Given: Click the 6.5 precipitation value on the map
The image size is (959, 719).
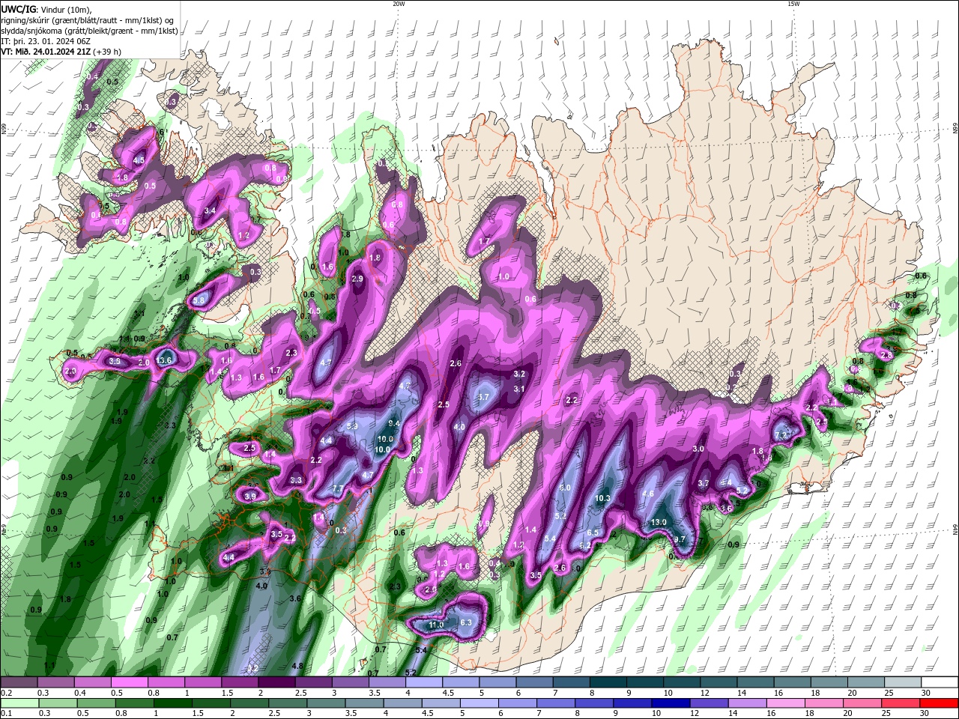Looking at the screenshot, I should click(593, 533).
